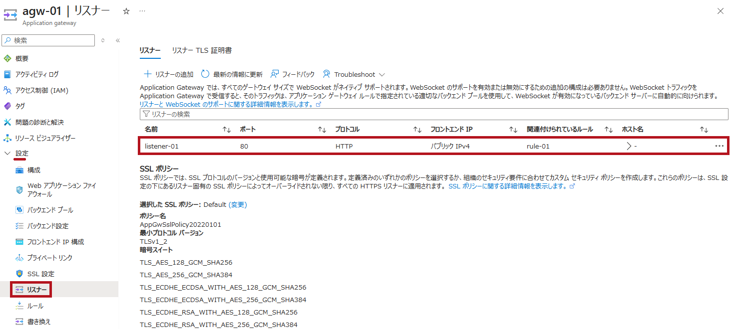
Task: Refresh using 最新の情報に更新 button
Action: (232, 74)
